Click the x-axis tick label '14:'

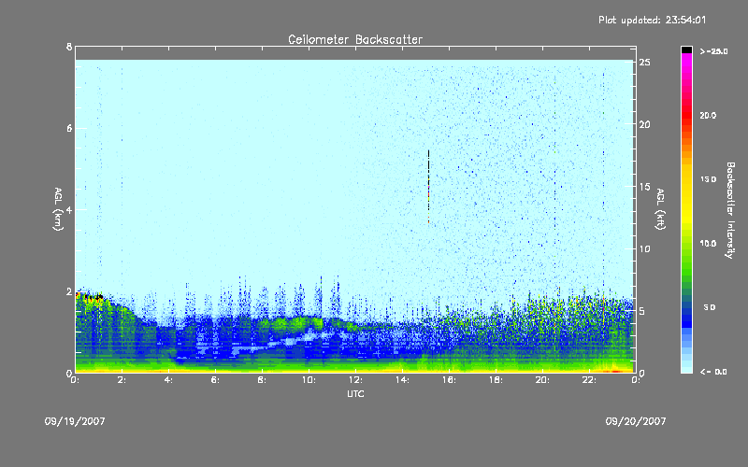click(x=402, y=380)
